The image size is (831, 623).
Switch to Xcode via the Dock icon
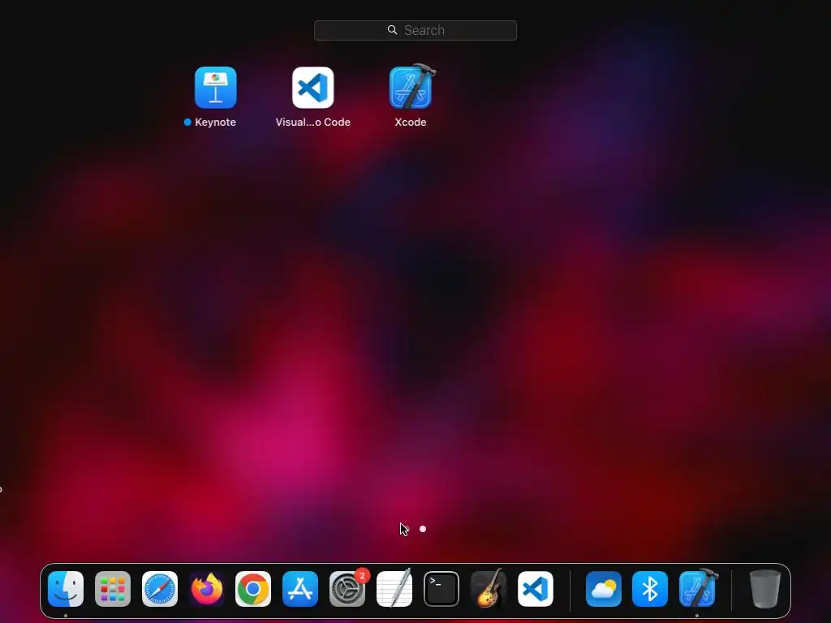(x=698, y=588)
